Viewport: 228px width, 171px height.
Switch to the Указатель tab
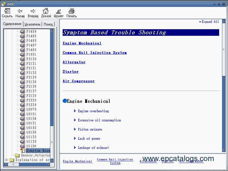coord(32,24)
